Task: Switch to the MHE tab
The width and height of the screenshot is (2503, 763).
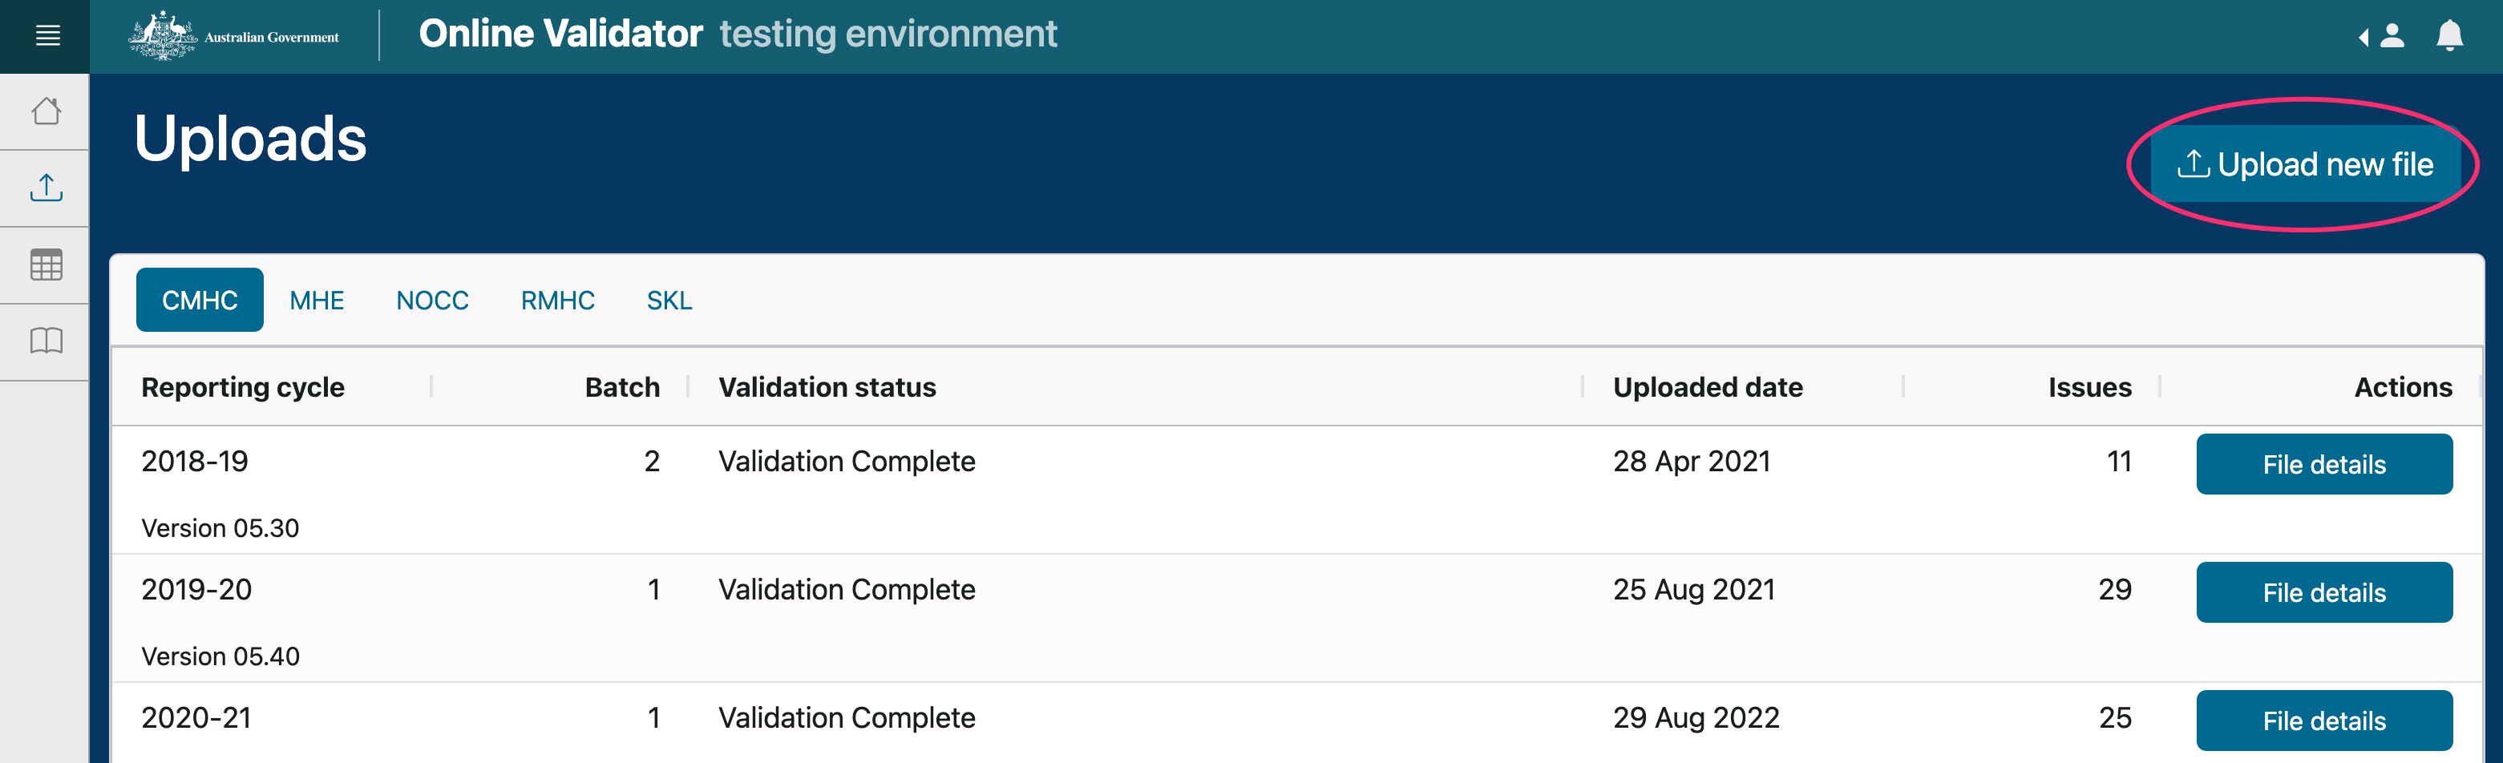Action: 317,300
